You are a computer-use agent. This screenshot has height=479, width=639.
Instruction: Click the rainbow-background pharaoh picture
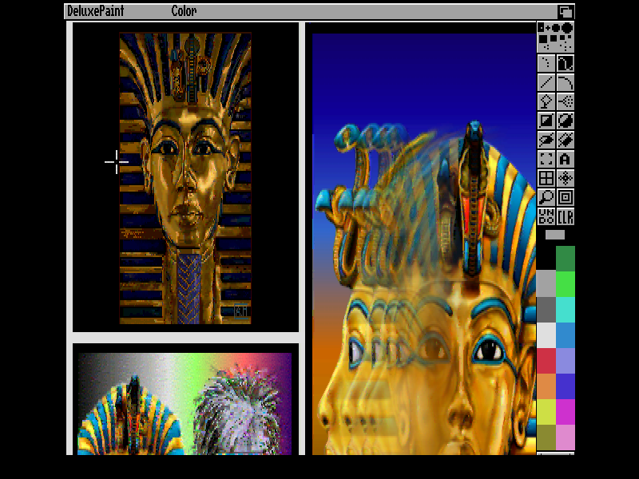(185, 404)
